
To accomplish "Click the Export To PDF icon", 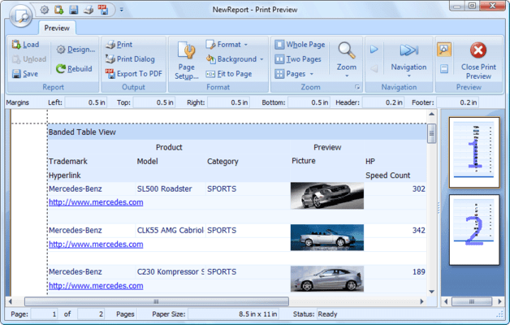I will coord(110,74).
